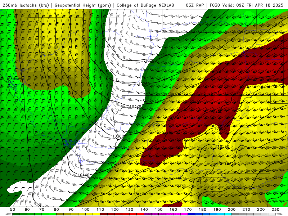288x216 pixels.
Task: Click the 10380 height contour label
Action: pos(118,136)
